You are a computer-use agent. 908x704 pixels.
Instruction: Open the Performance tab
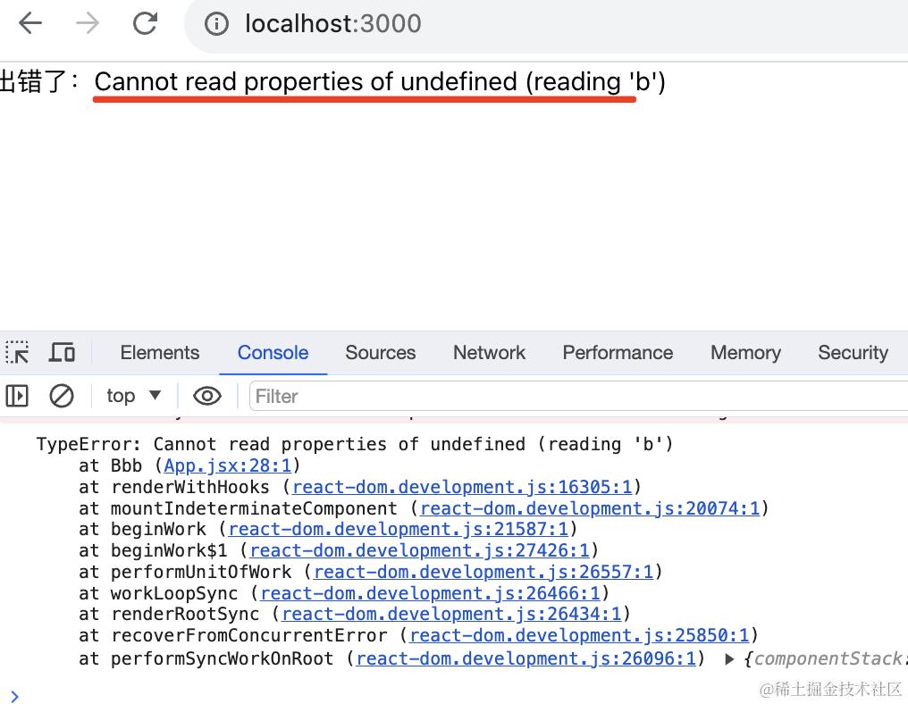coord(618,353)
